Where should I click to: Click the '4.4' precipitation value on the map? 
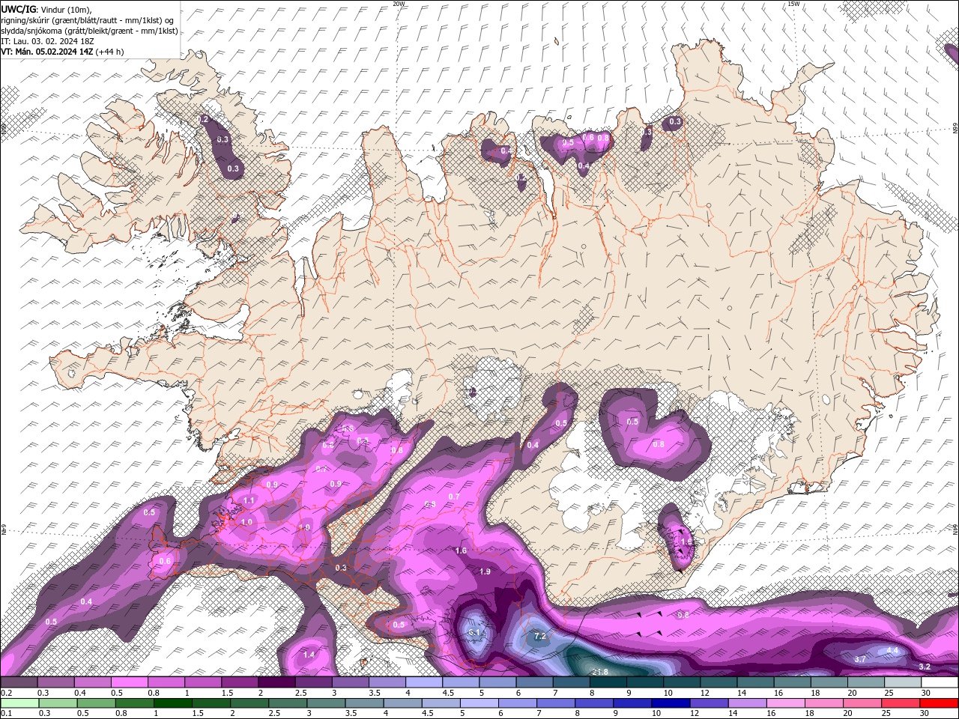click(892, 650)
